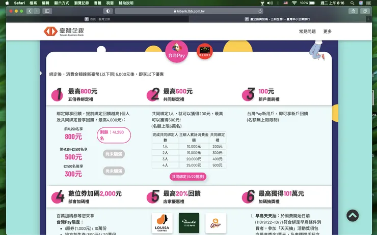Click the Dante coffee logo
This screenshot has width=377, height=235.
[189, 223]
